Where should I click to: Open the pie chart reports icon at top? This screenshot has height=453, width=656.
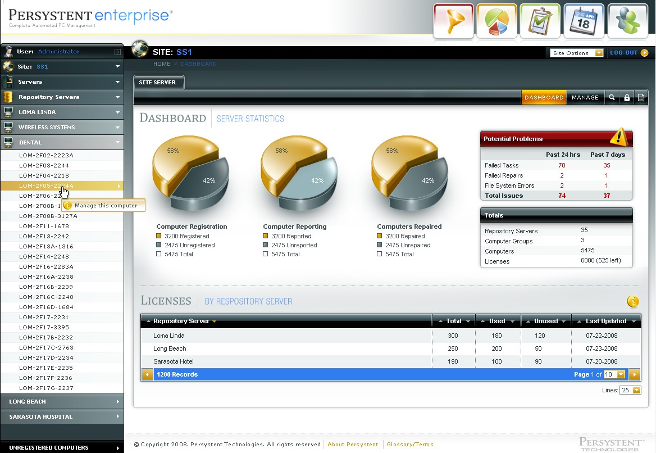coord(496,21)
